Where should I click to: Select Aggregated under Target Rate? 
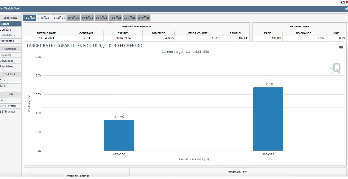[7, 41]
